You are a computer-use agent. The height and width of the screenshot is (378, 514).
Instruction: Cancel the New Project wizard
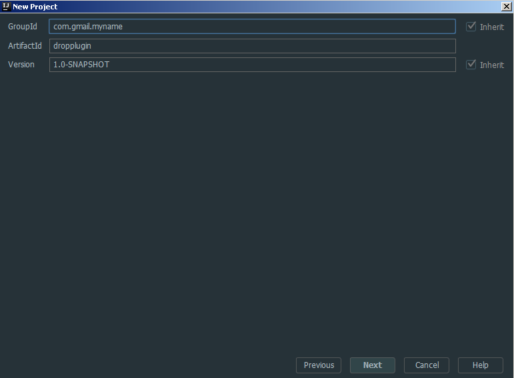pos(427,365)
